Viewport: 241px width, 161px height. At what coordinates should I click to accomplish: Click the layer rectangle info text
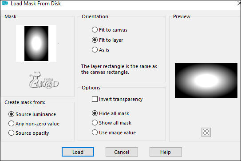(119, 69)
